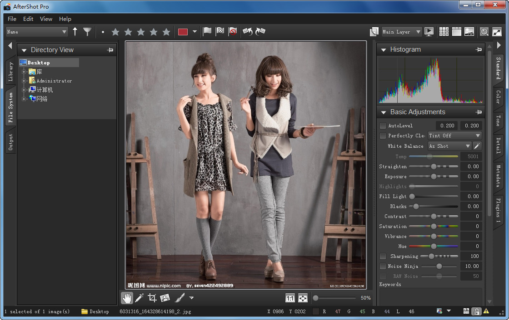Viewport: 509px width, 320px height.
Task: Open the Edit menu
Action: (28, 19)
